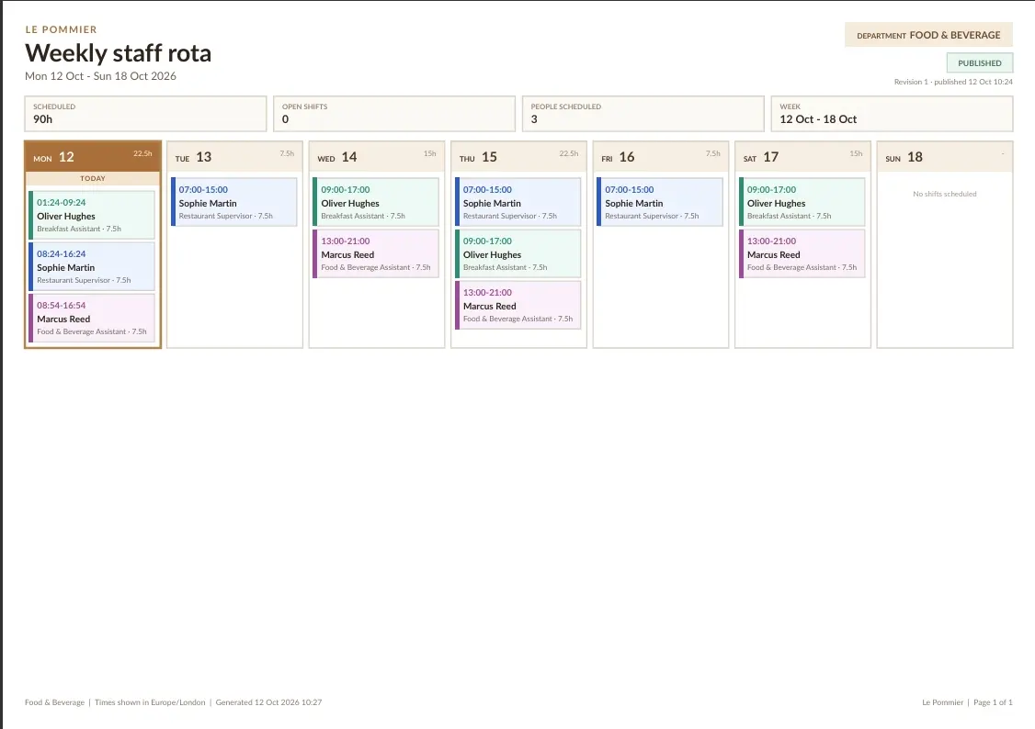Click 'No shifts scheduled' text on Sunday
The width and height of the screenshot is (1035, 729).
[945, 194]
